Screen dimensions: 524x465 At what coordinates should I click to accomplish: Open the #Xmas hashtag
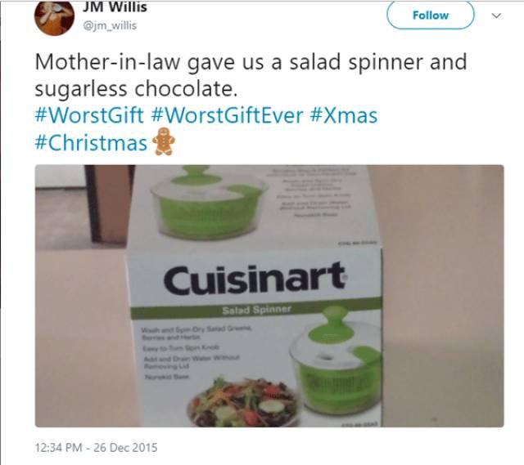coord(344,115)
